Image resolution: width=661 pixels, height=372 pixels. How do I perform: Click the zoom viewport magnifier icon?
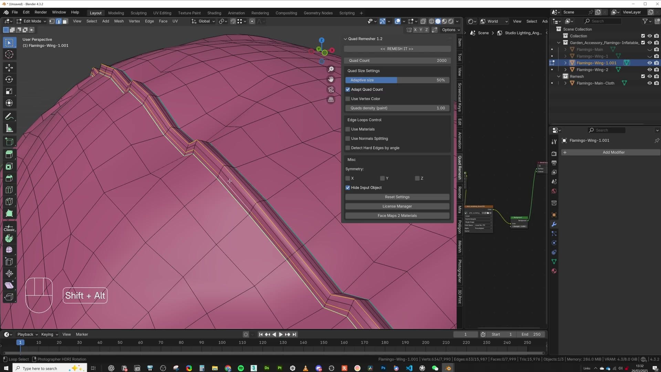click(331, 69)
